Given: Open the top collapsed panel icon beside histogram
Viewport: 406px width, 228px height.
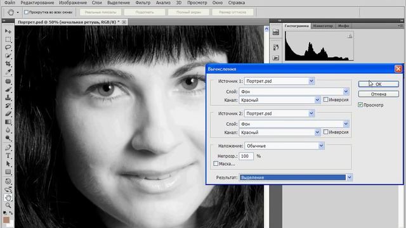Looking at the screenshot, I should [276, 32].
